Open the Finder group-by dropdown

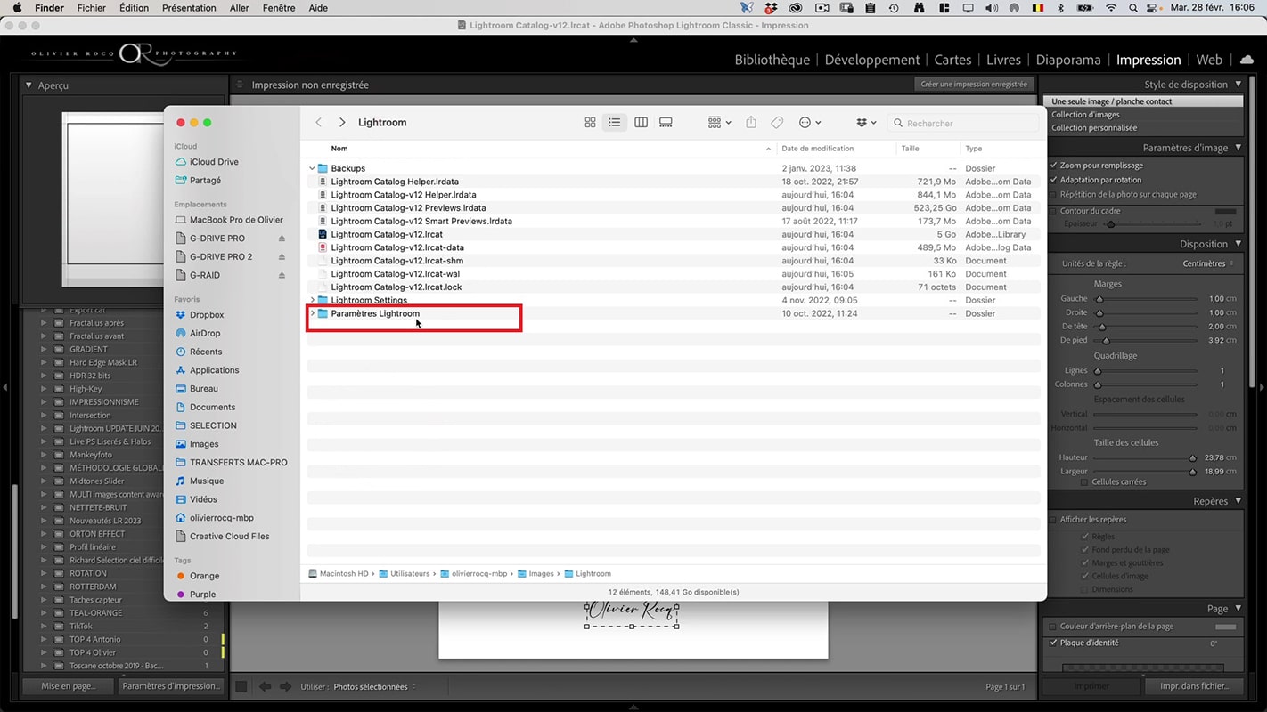pos(719,123)
